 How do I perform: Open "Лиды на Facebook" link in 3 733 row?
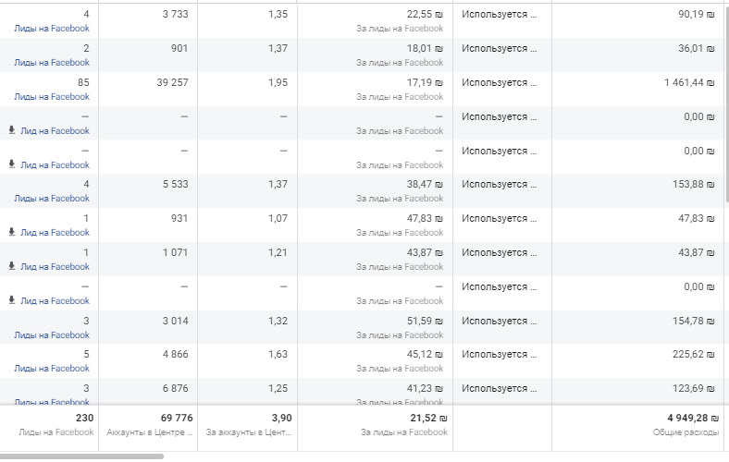(x=52, y=29)
